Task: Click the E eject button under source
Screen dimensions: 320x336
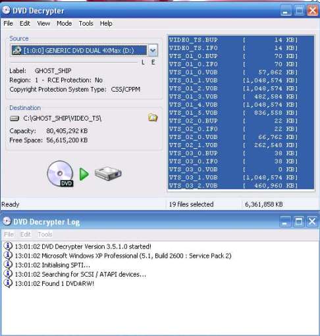Action: (x=153, y=63)
